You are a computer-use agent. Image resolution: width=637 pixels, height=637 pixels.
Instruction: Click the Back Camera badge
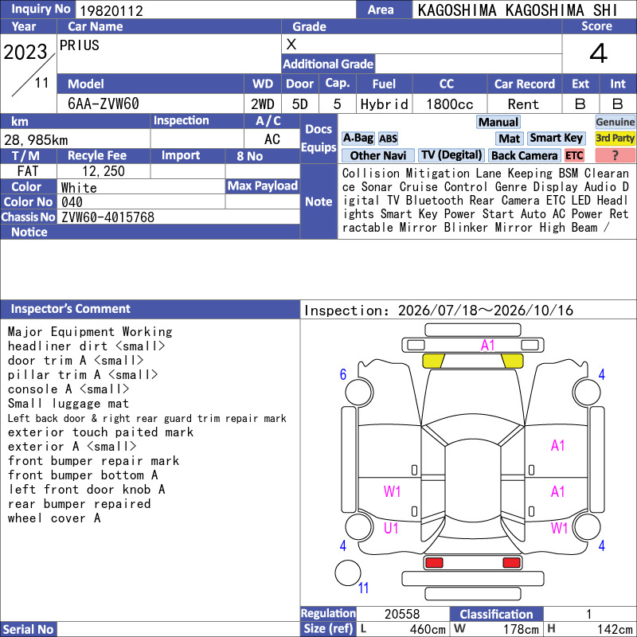(525, 155)
